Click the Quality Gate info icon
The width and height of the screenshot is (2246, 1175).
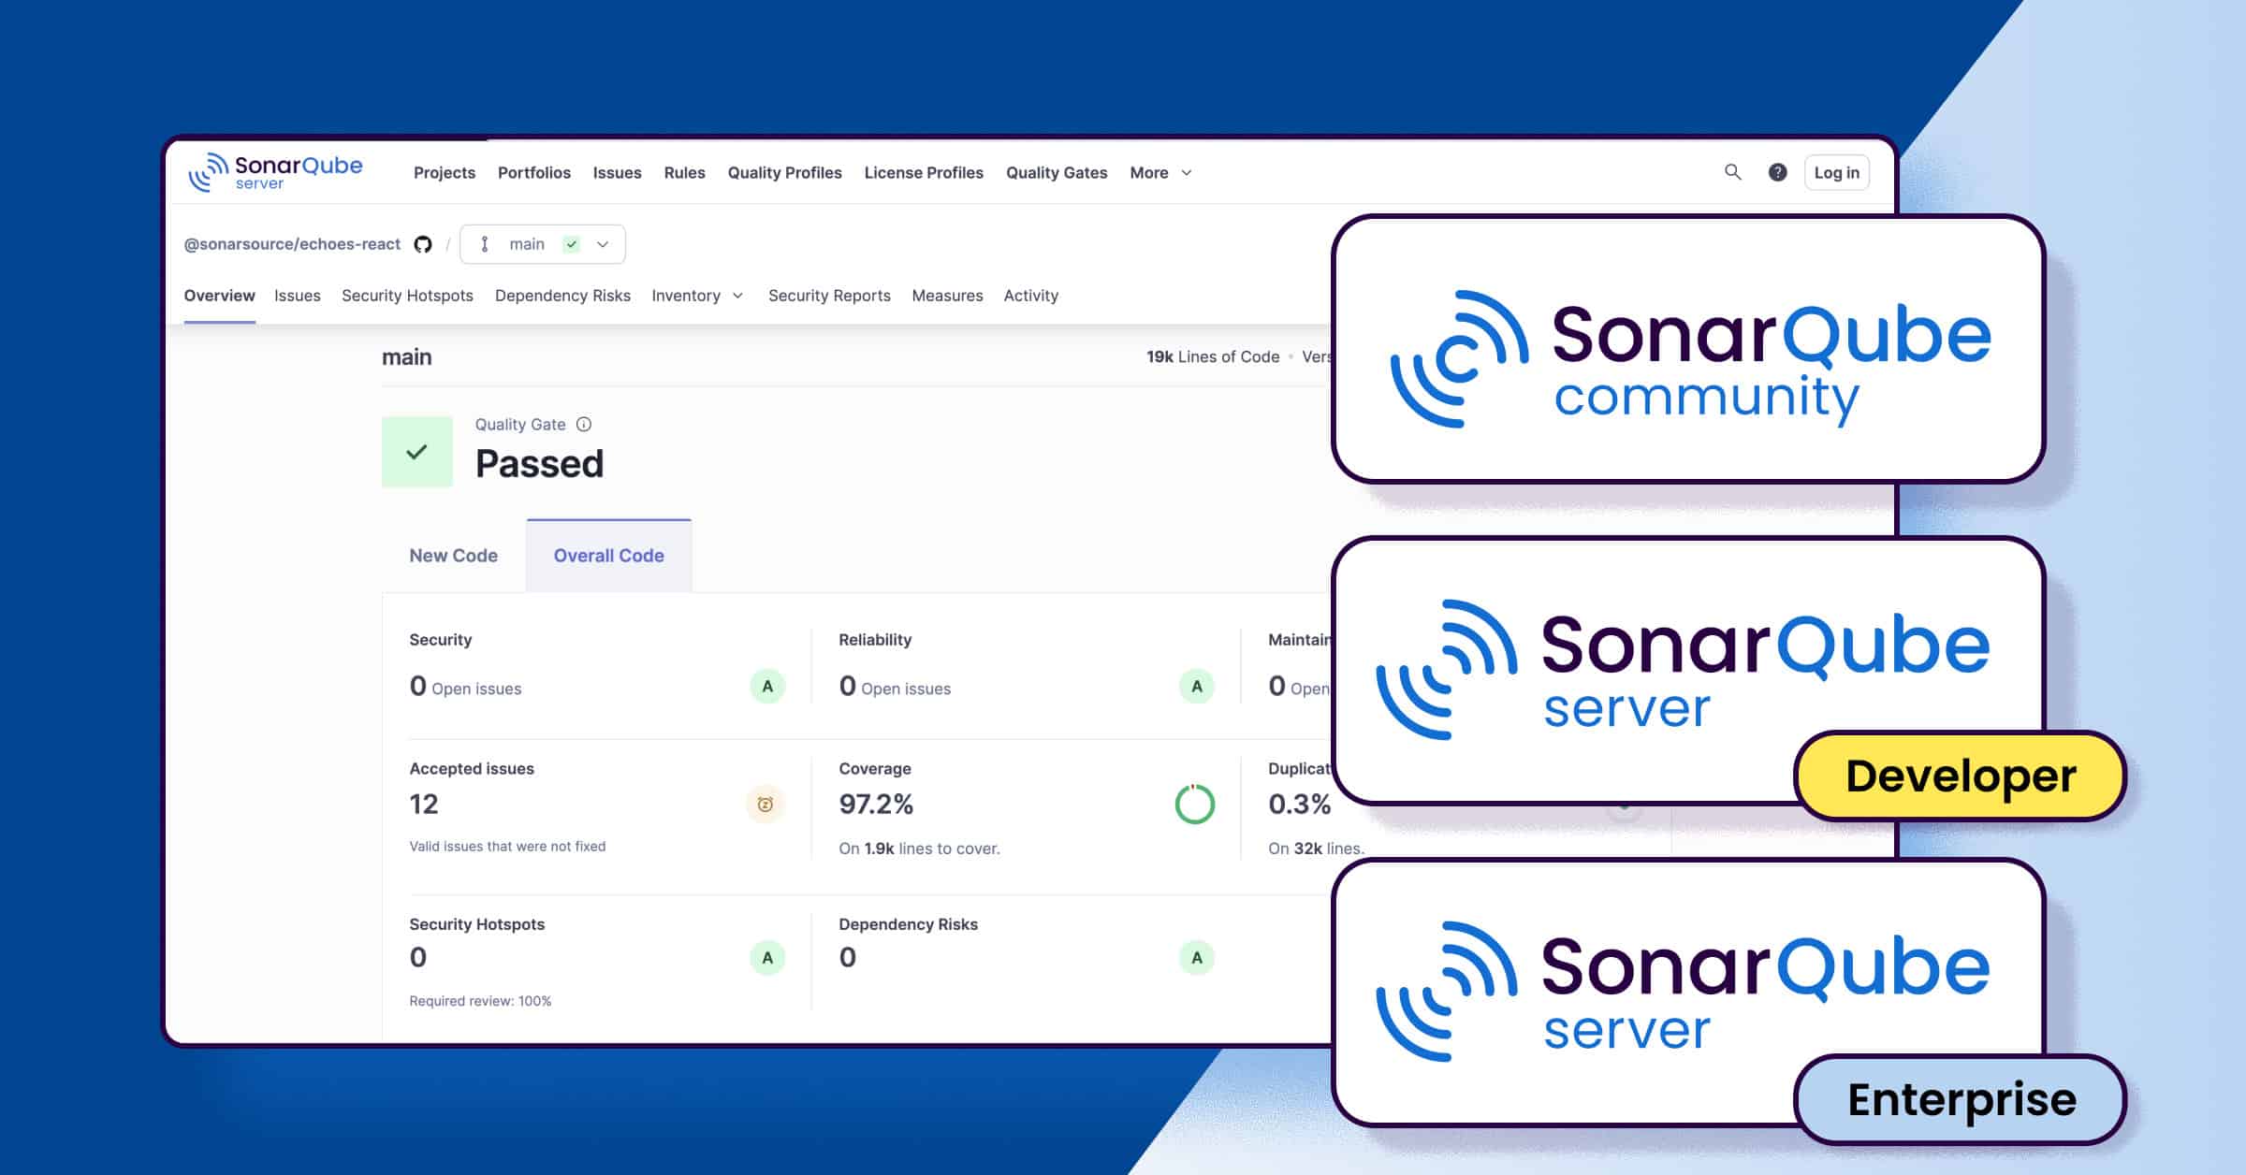click(584, 424)
